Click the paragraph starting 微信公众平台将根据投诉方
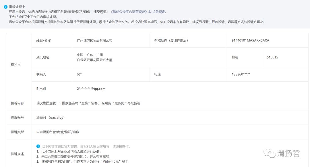Image resolution: width=310 pixels, height=167 pixels. coord(137,22)
